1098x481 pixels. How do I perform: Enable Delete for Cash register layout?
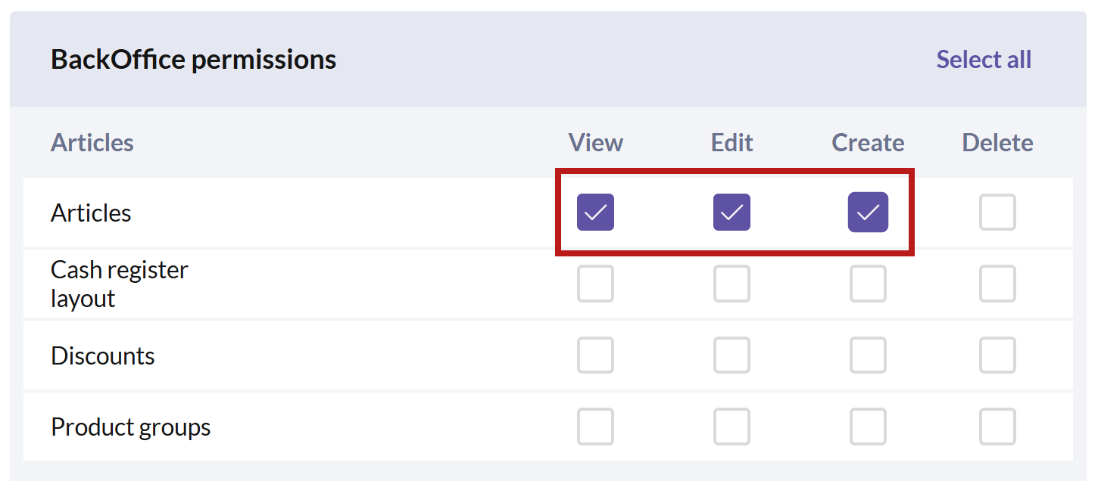(x=997, y=284)
